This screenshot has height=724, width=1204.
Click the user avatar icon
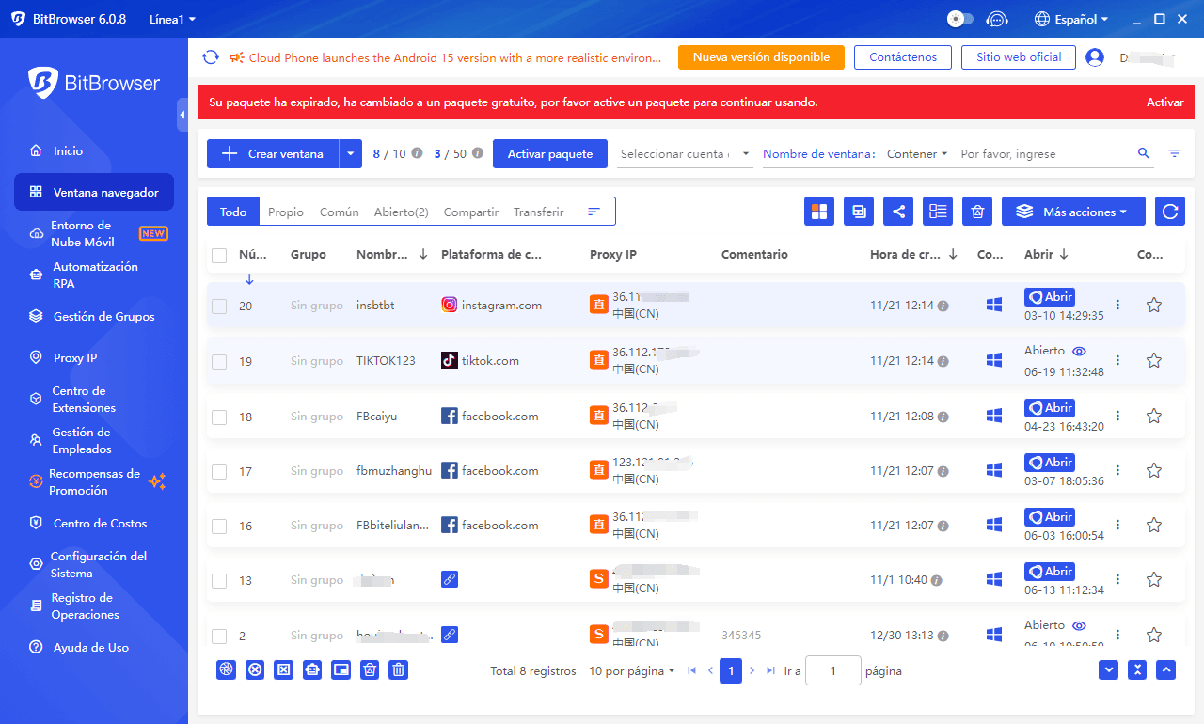(1095, 57)
